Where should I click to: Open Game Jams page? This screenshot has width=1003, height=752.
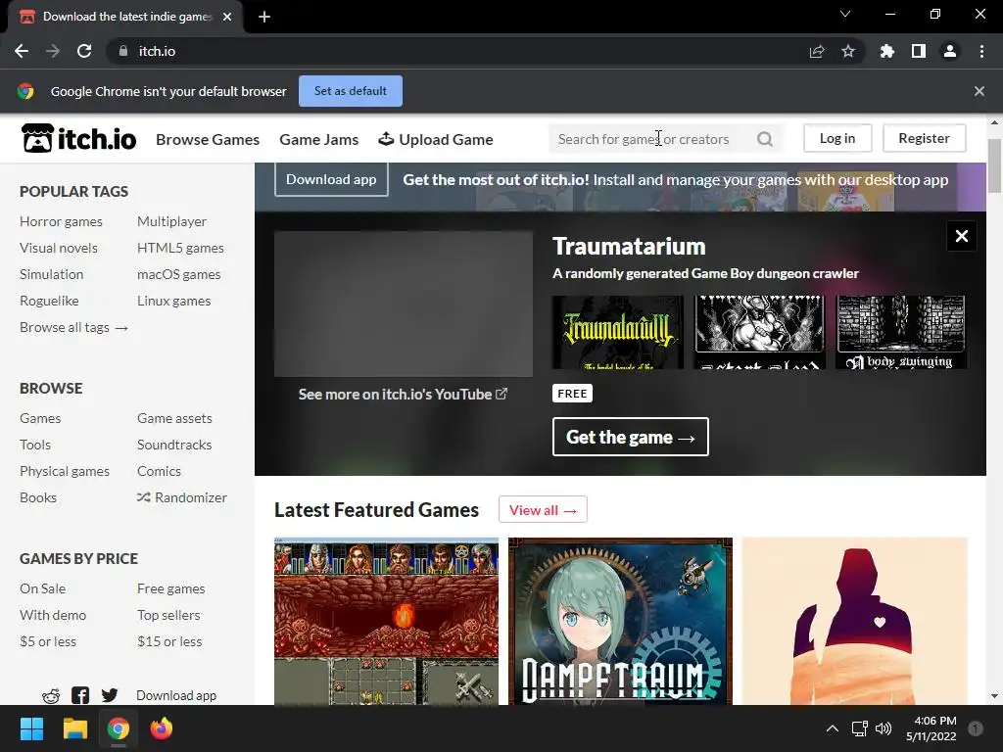[x=319, y=139]
